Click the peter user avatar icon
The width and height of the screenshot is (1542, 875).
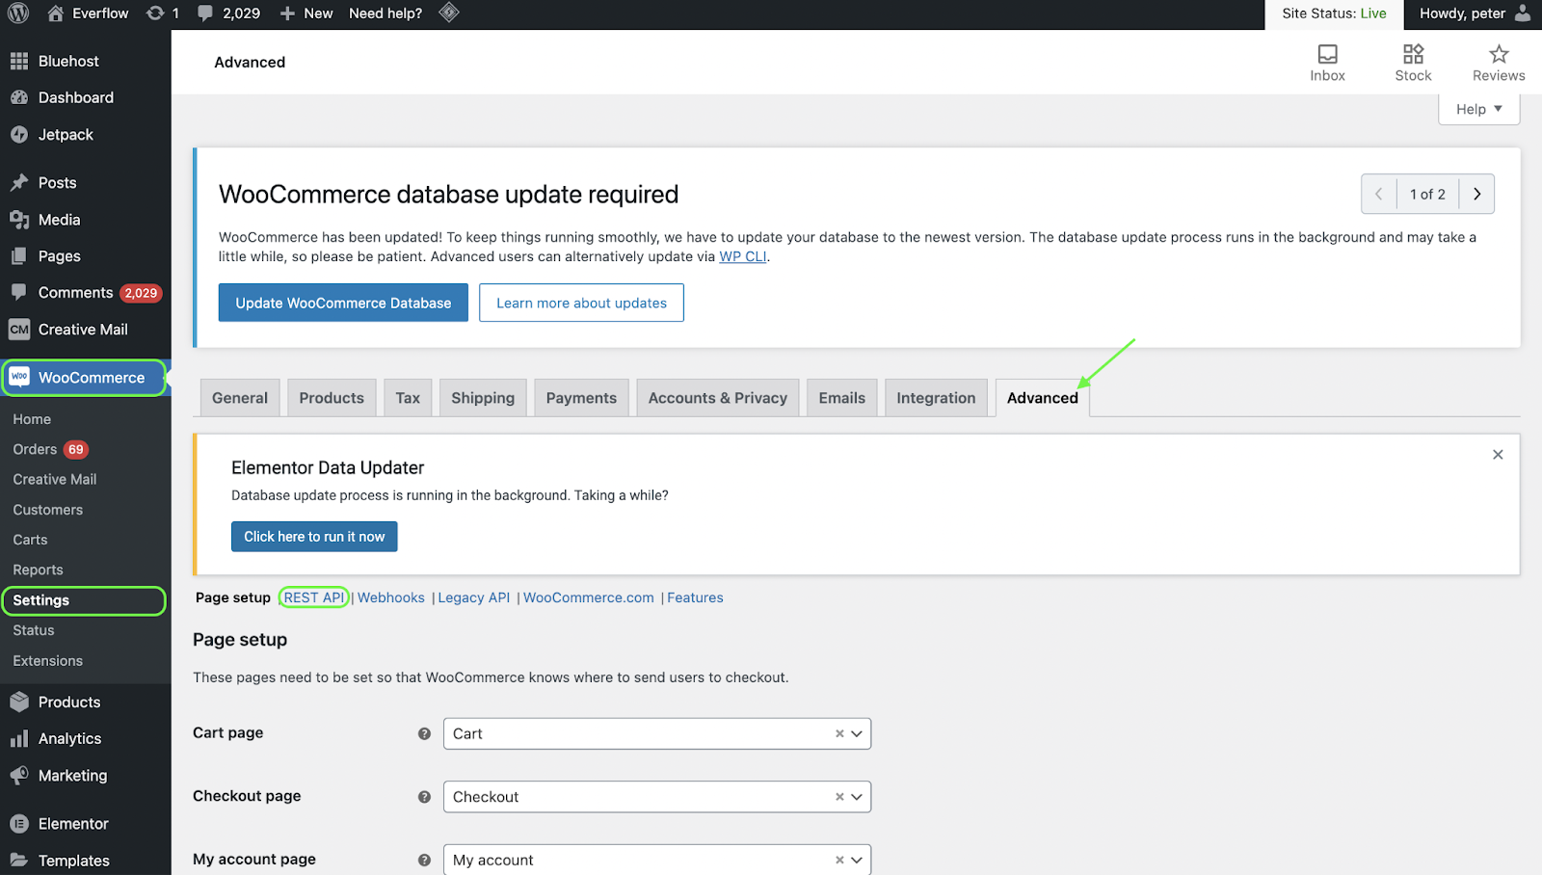coord(1523,13)
